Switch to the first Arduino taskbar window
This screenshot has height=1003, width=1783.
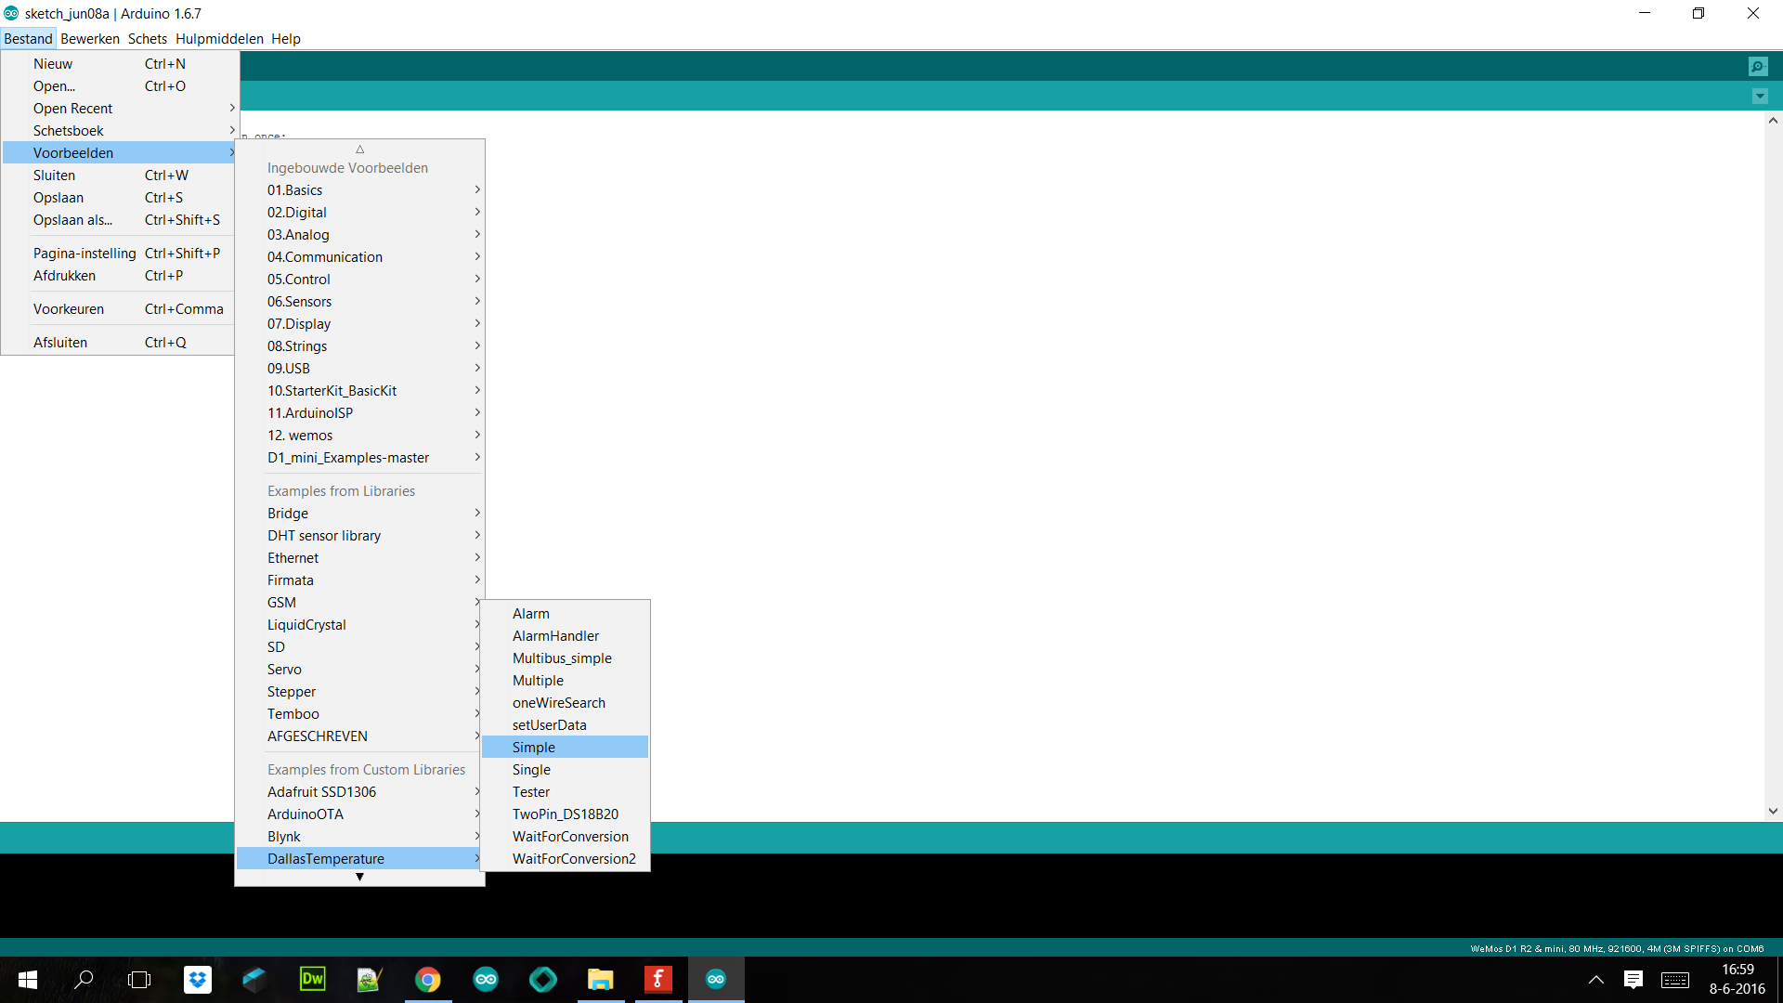485,979
